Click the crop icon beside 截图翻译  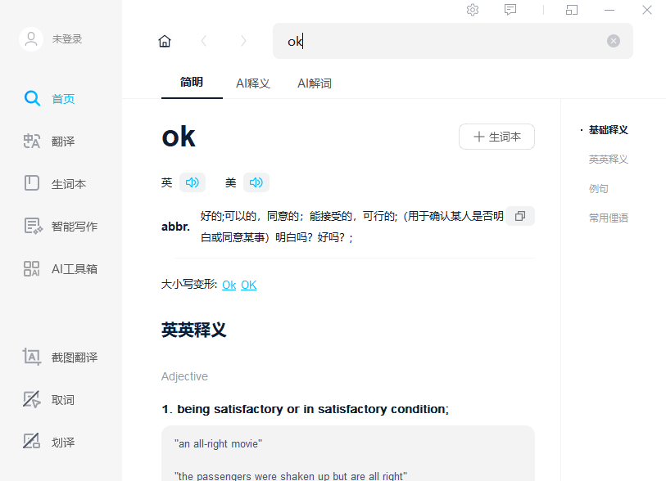[x=32, y=357]
